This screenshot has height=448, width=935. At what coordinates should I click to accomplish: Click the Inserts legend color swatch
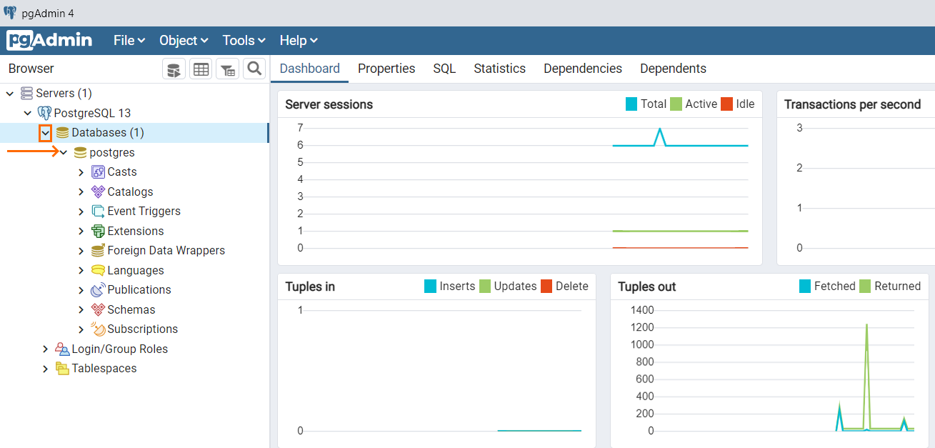click(x=430, y=287)
